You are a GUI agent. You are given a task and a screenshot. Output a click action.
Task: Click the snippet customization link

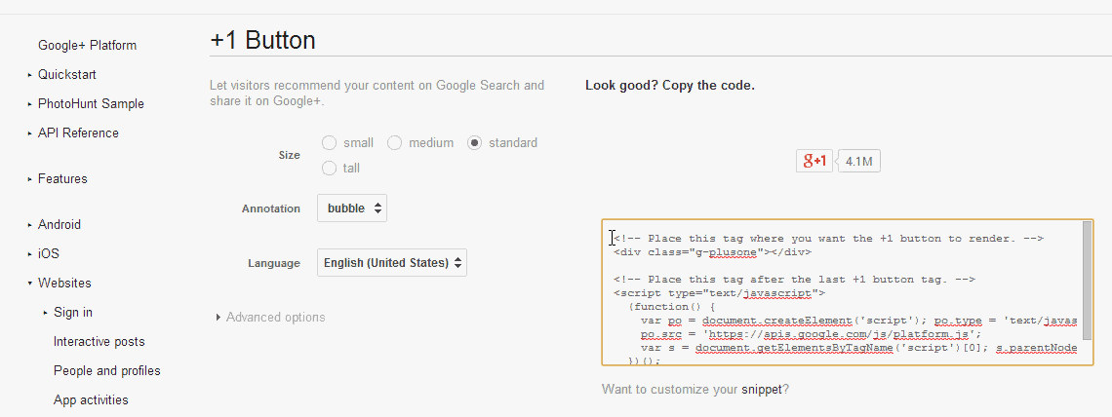(762, 391)
